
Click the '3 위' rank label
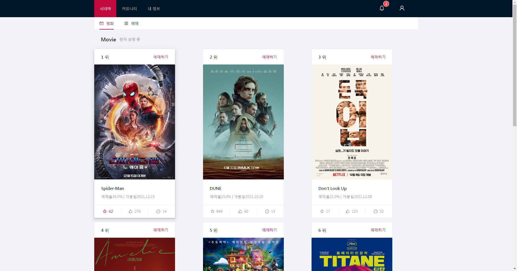coord(322,57)
